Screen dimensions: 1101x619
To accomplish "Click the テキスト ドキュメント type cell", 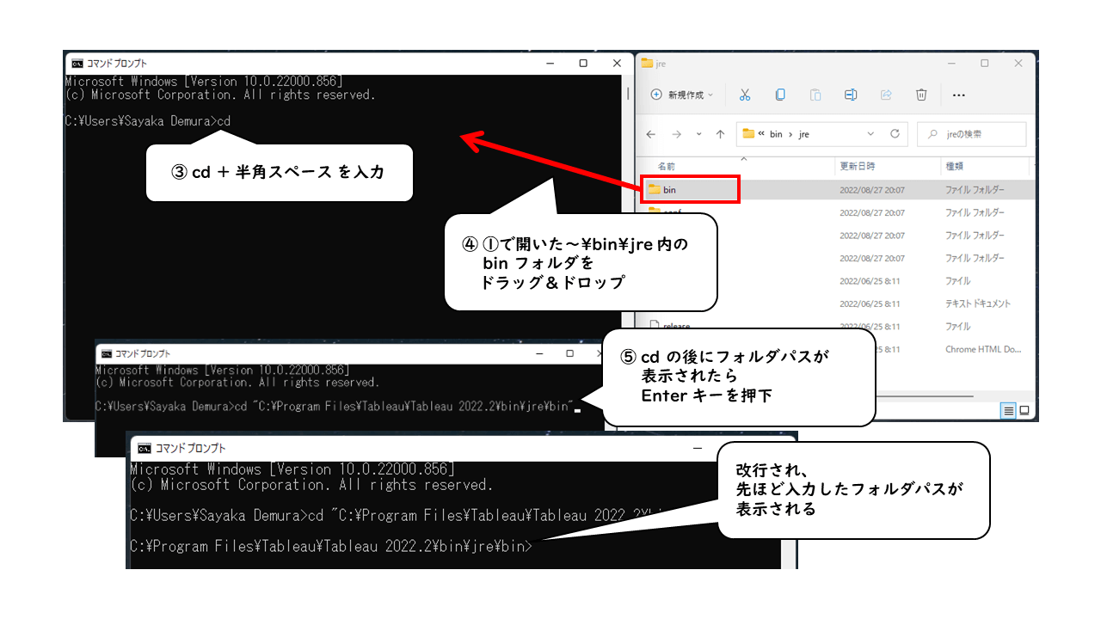I will (x=978, y=303).
